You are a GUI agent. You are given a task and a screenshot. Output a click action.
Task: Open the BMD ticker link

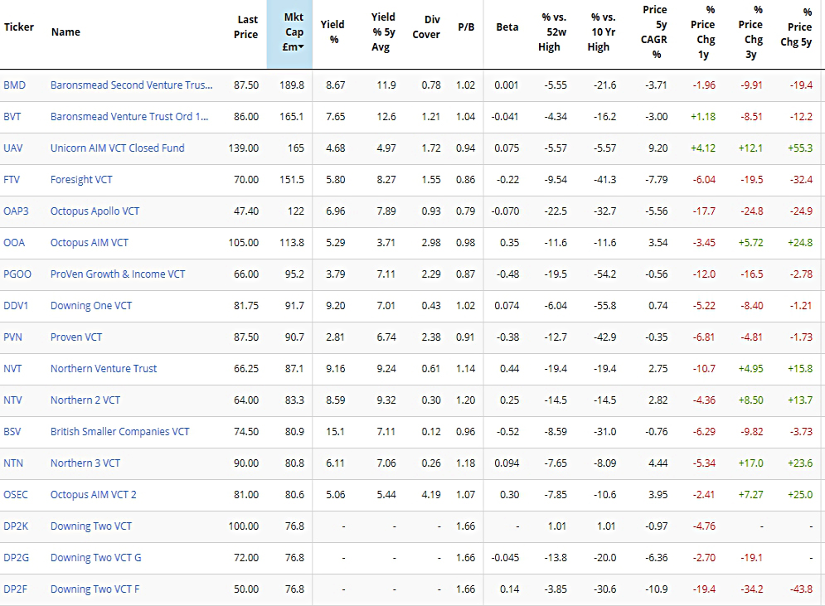pos(14,85)
